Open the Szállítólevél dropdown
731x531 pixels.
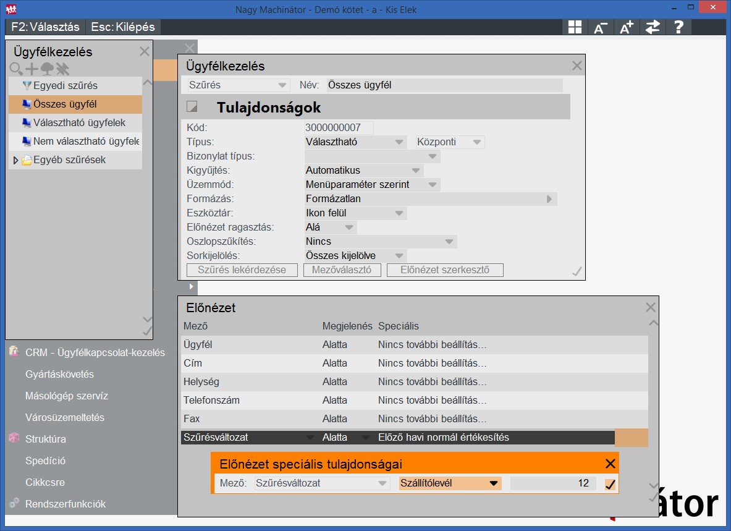tap(450, 483)
